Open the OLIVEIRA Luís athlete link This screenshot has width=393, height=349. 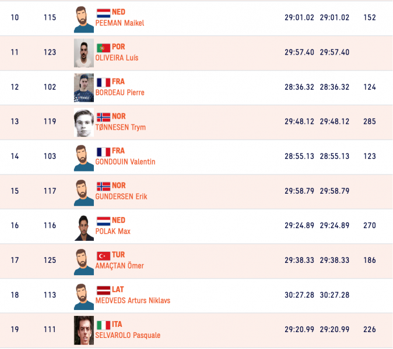click(x=117, y=58)
